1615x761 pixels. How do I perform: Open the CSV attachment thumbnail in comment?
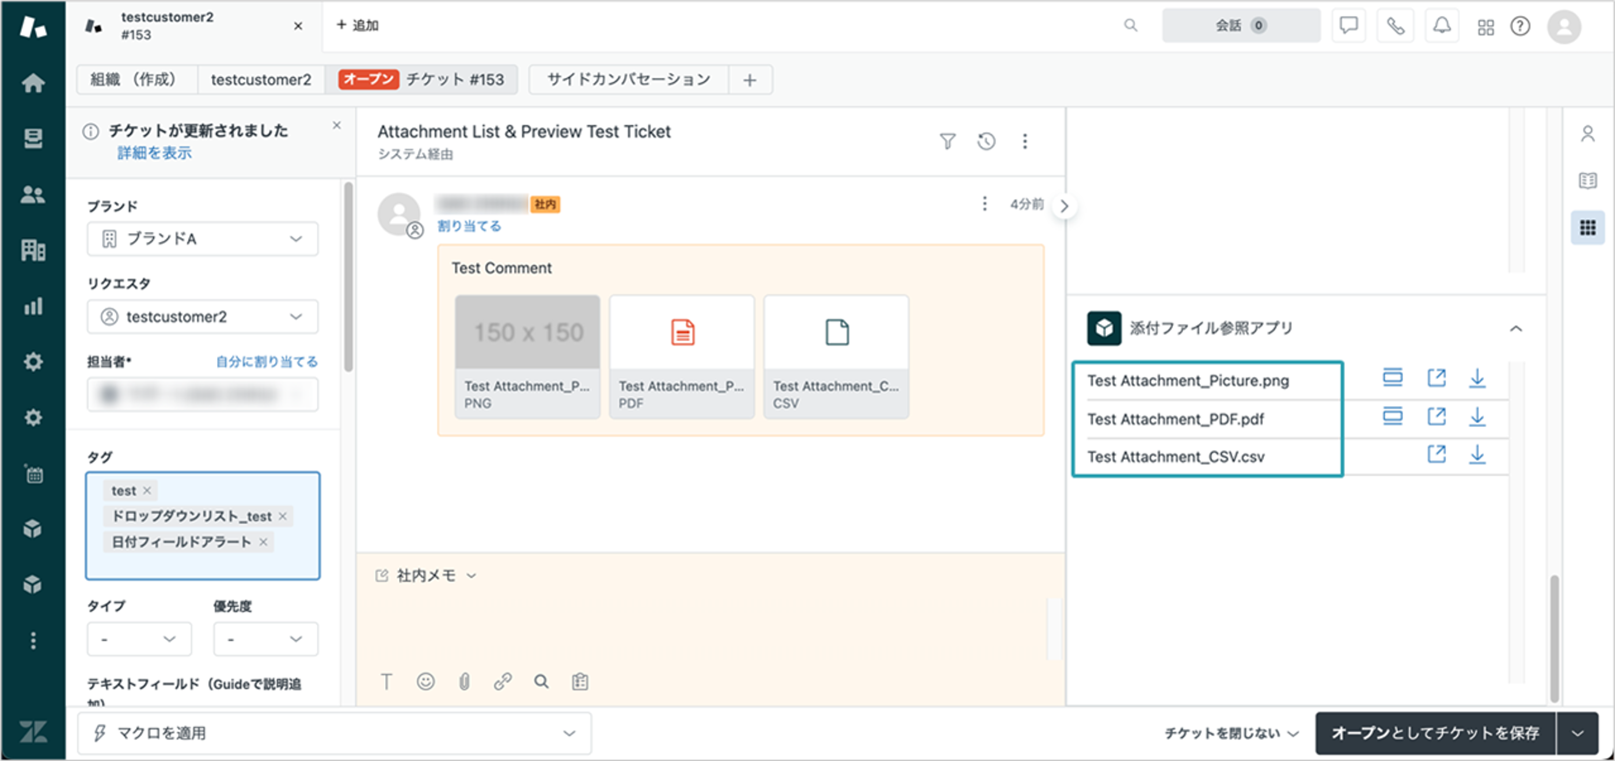836,355
